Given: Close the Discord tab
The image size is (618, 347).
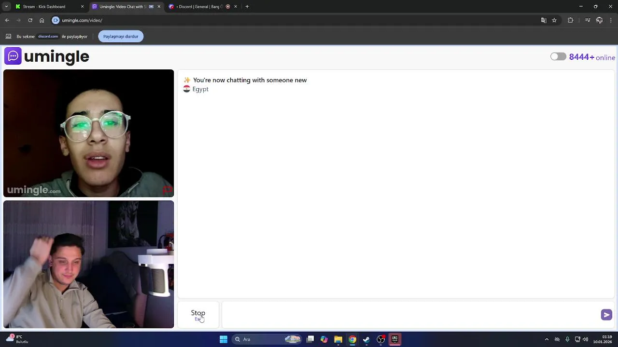Looking at the screenshot, I should 236,7.
